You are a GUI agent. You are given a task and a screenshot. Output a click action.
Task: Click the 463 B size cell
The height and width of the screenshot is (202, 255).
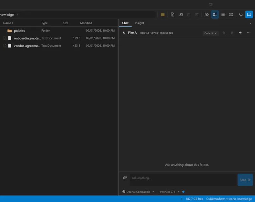point(76,45)
